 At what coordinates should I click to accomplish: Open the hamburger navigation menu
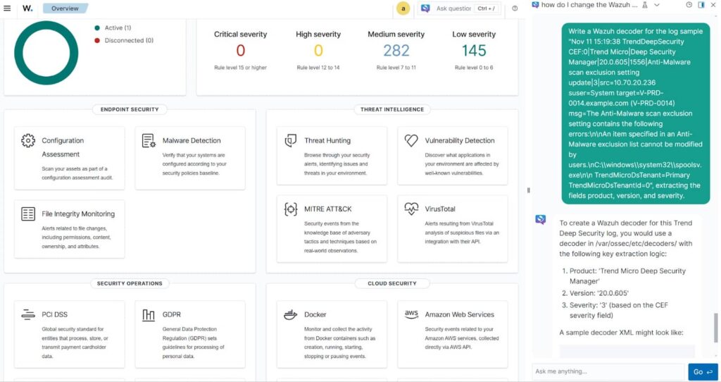[x=8, y=8]
